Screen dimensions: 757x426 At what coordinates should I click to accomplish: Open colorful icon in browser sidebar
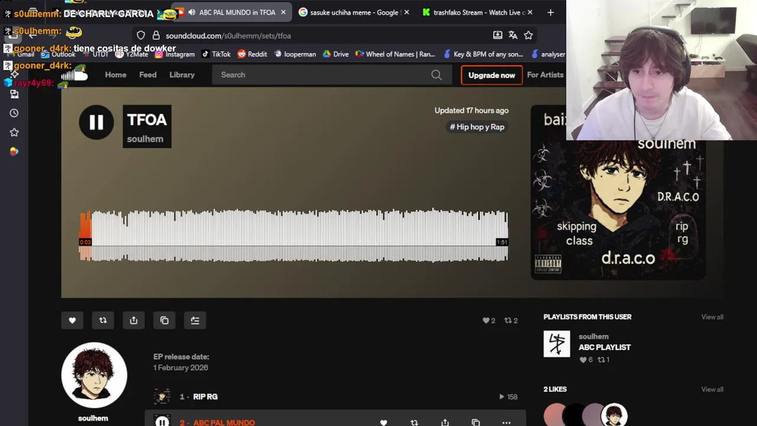[14, 151]
